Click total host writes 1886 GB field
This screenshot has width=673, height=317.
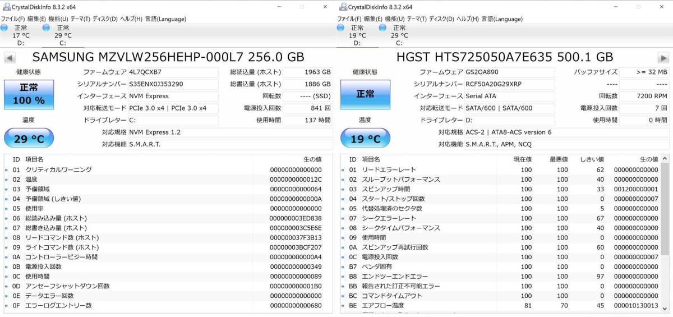click(308, 84)
